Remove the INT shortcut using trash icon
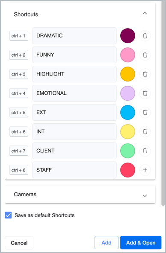The height and width of the screenshot is (253, 166). tap(145, 131)
